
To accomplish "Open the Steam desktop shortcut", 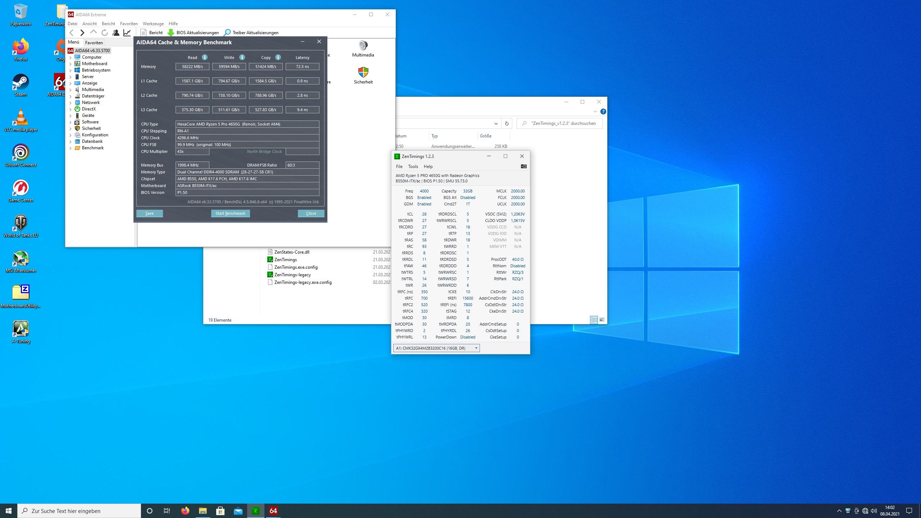I will [x=21, y=85].
